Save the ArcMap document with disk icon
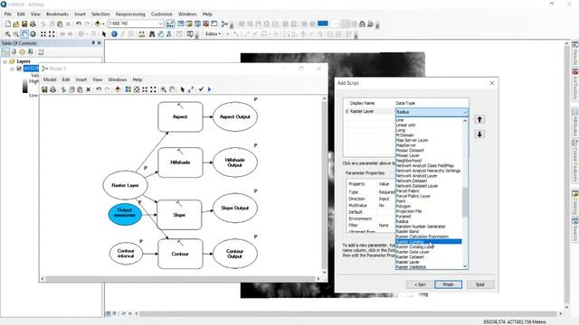Image resolution: width=579 pixels, height=325 pixels. [x=24, y=24]
